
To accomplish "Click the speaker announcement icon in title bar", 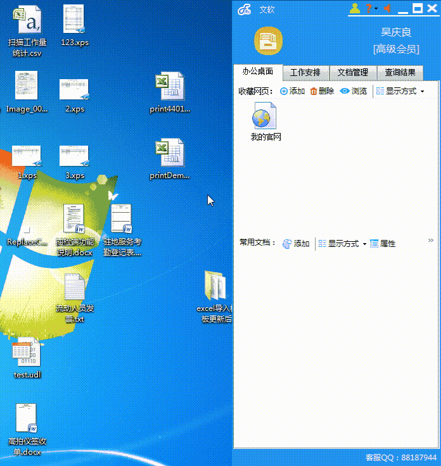I will pos(388,8).
